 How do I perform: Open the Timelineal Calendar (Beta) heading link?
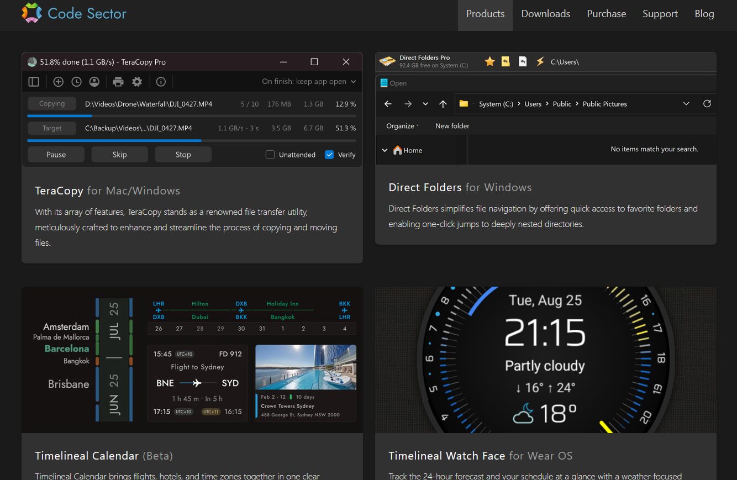[104, 456]
